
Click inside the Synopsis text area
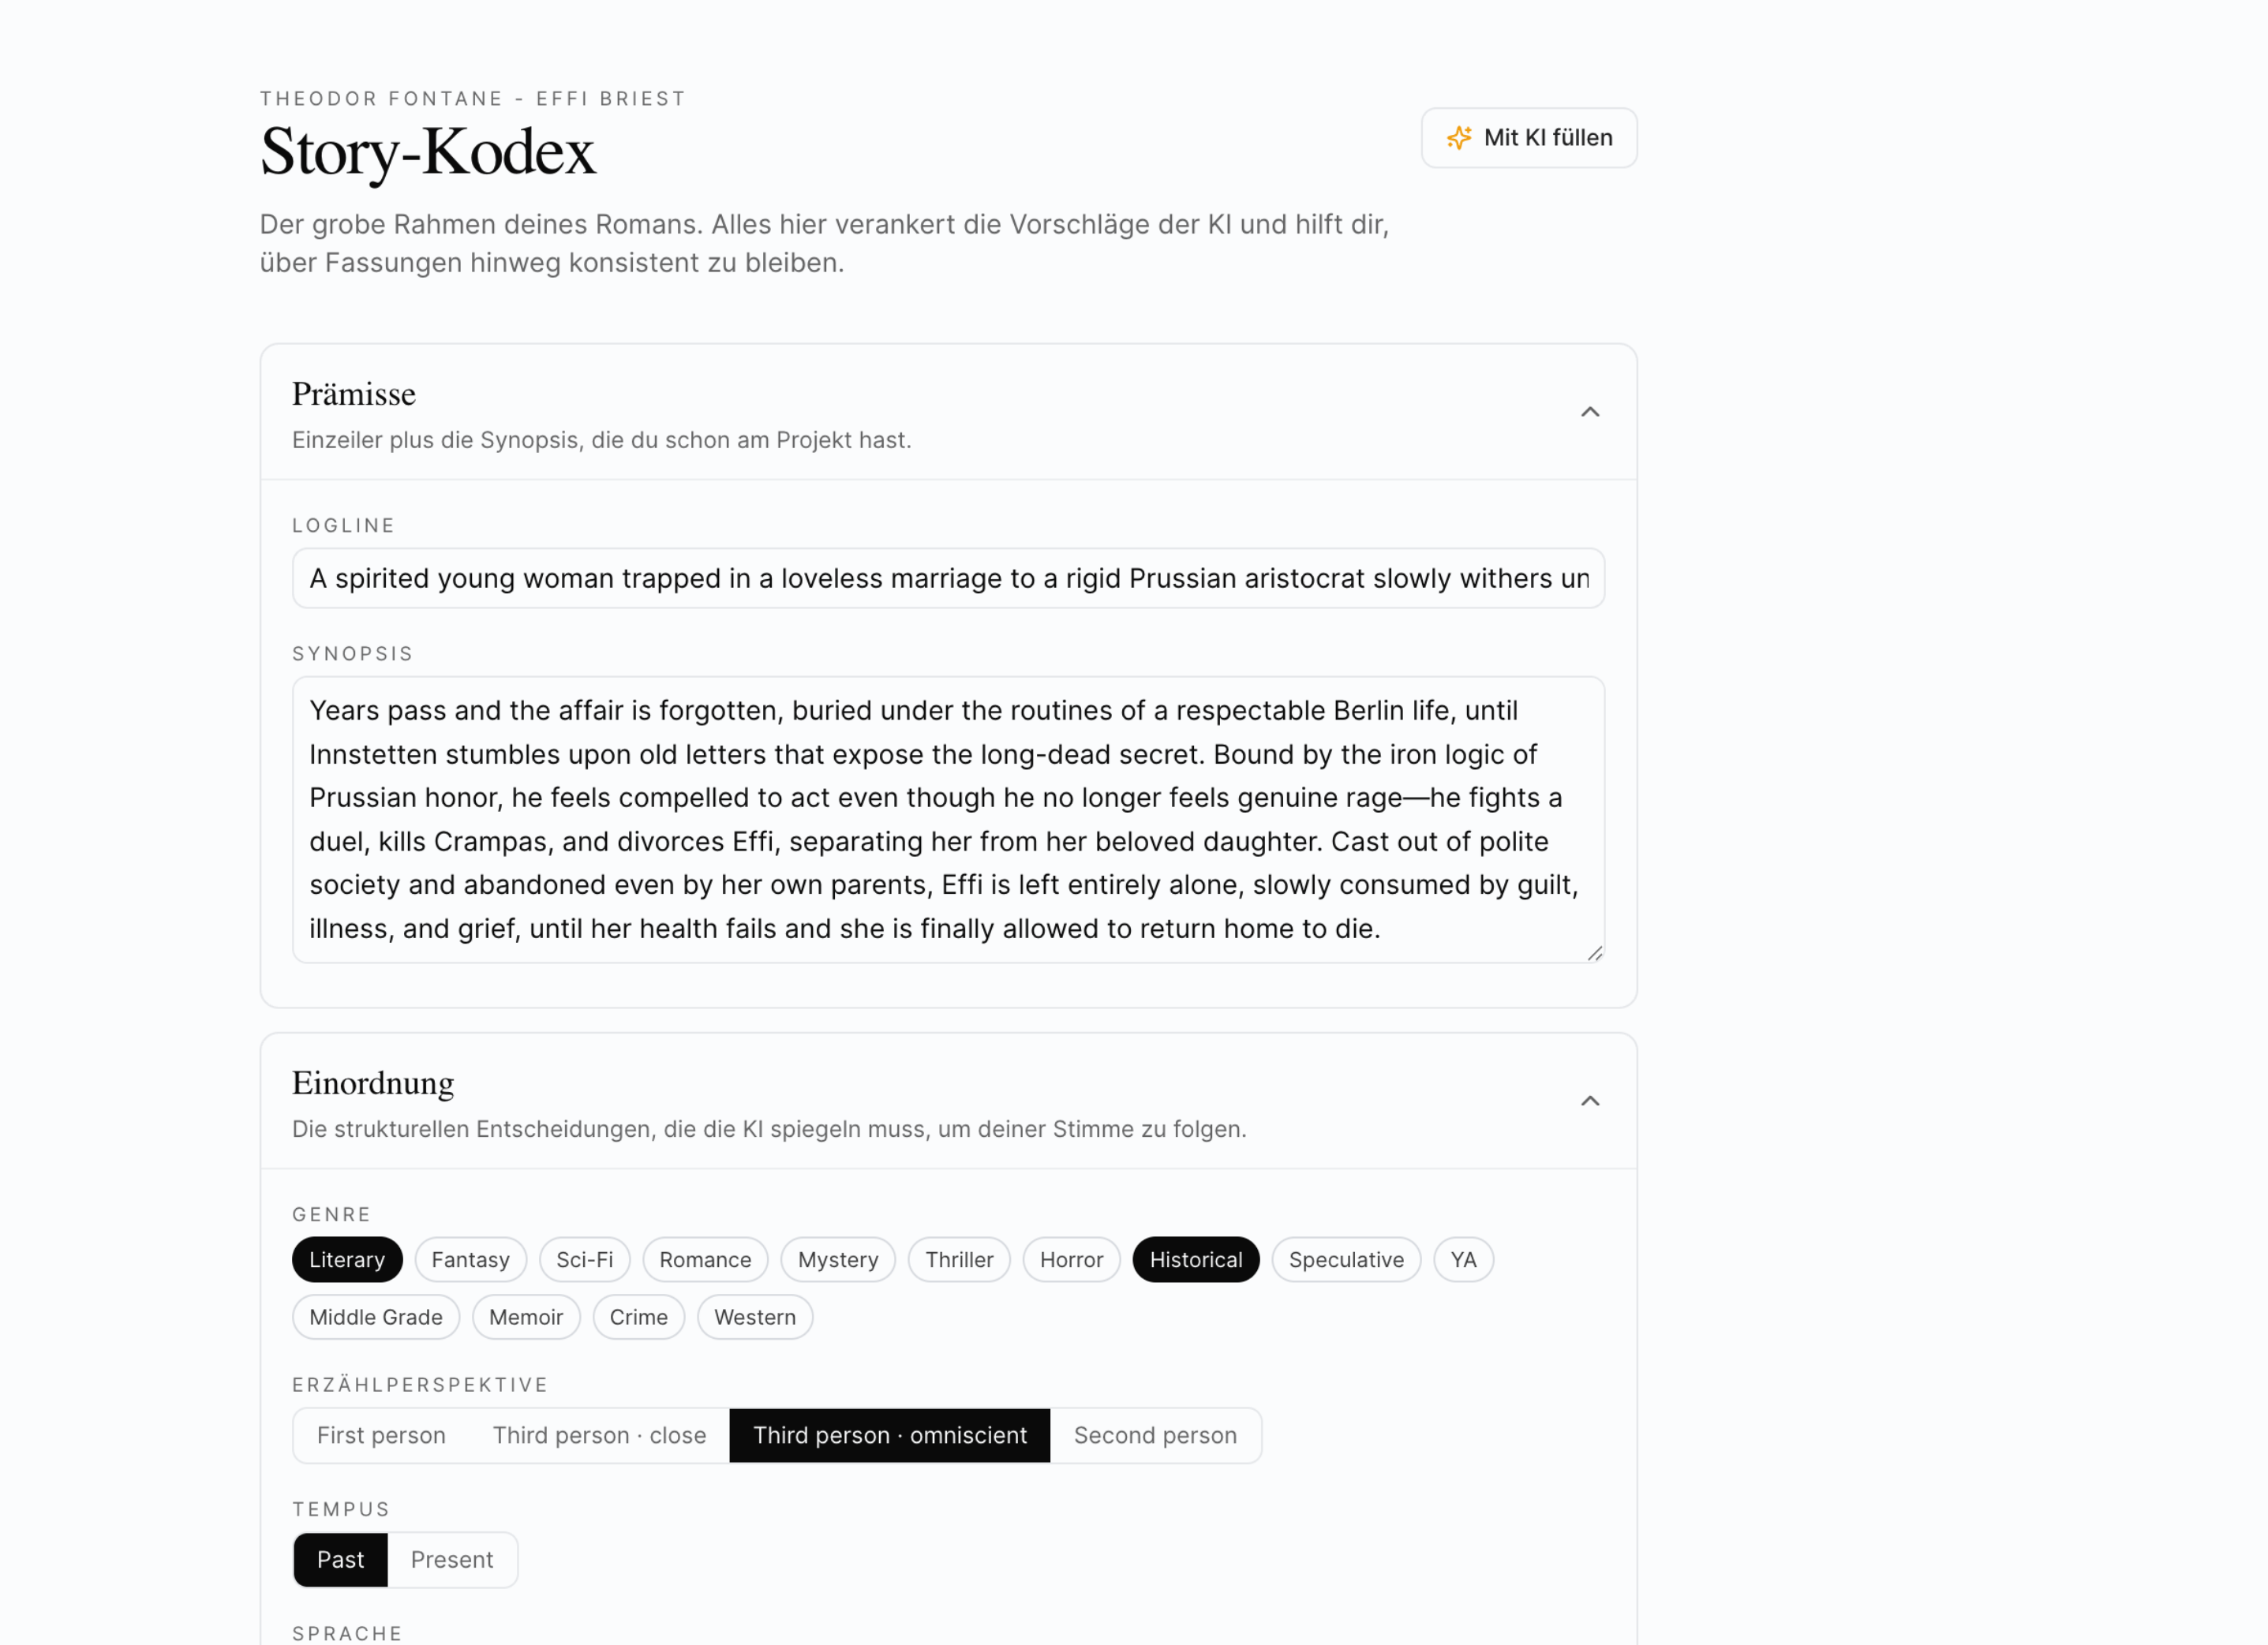click(947, 819)
